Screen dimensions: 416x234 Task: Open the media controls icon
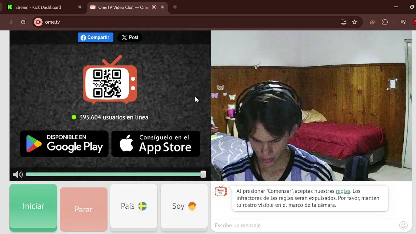[x=403, y=22]
